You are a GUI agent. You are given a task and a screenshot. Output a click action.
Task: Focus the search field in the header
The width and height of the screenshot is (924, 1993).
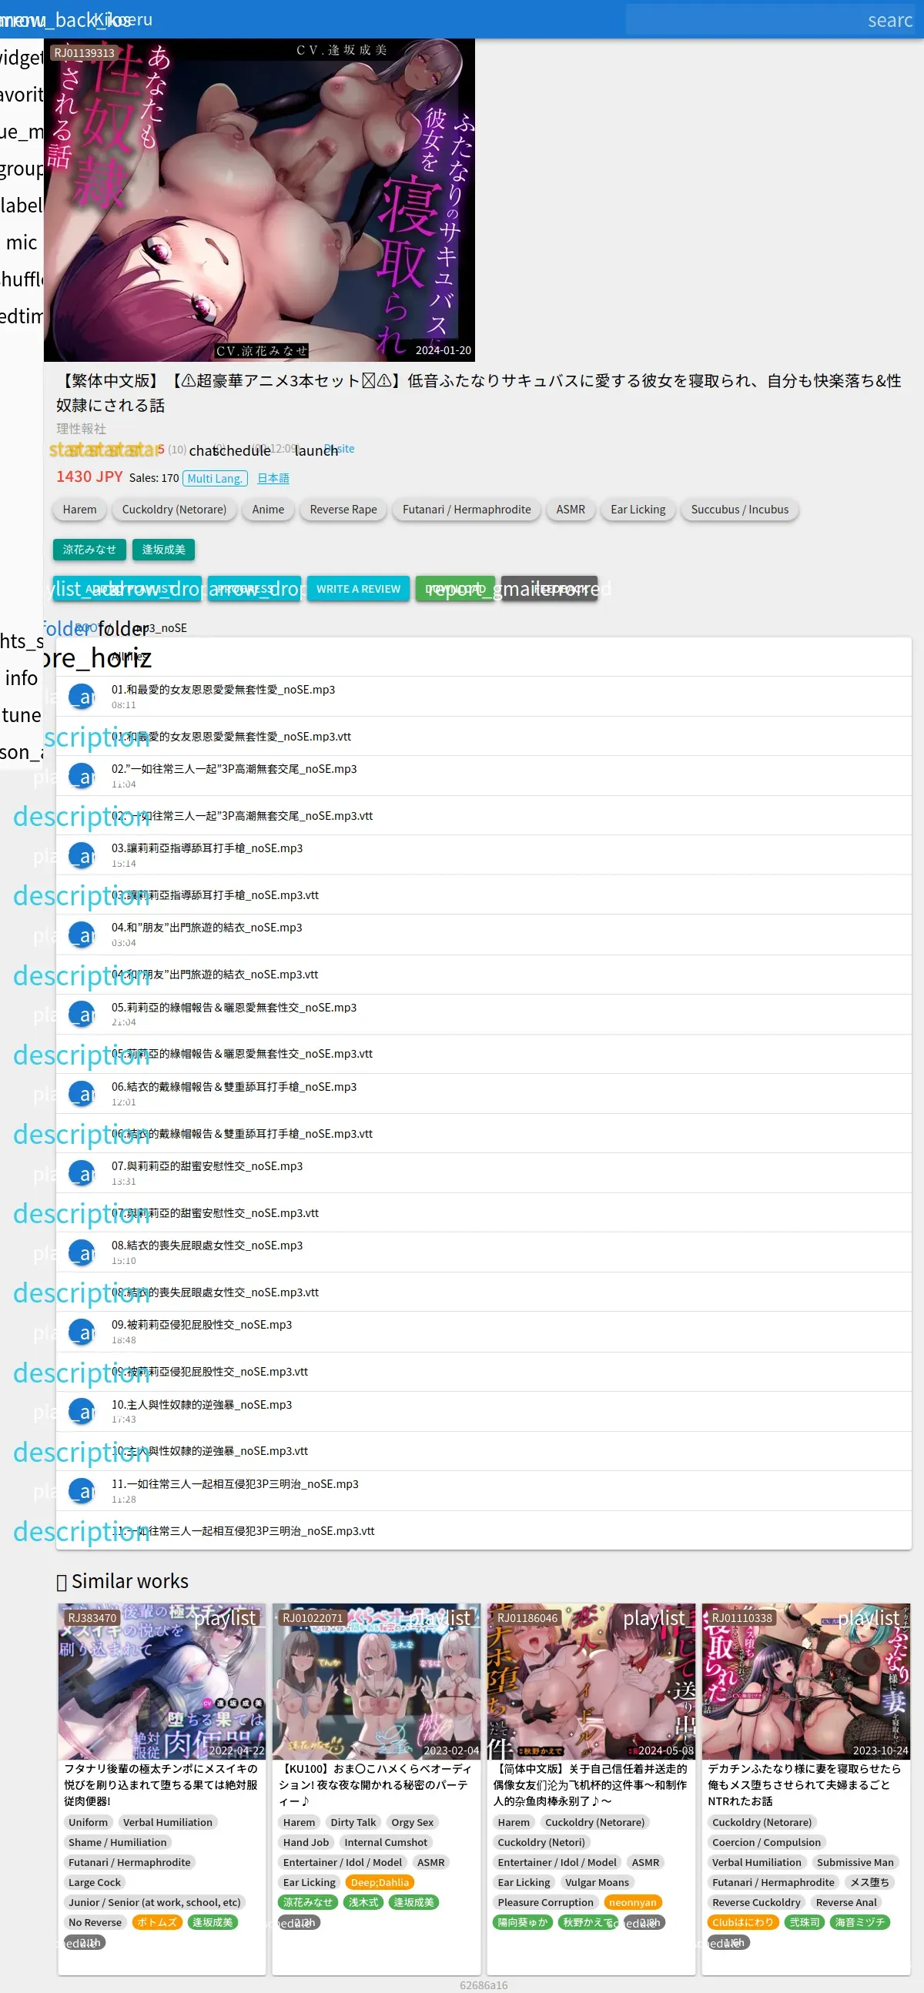pos(771,19)
